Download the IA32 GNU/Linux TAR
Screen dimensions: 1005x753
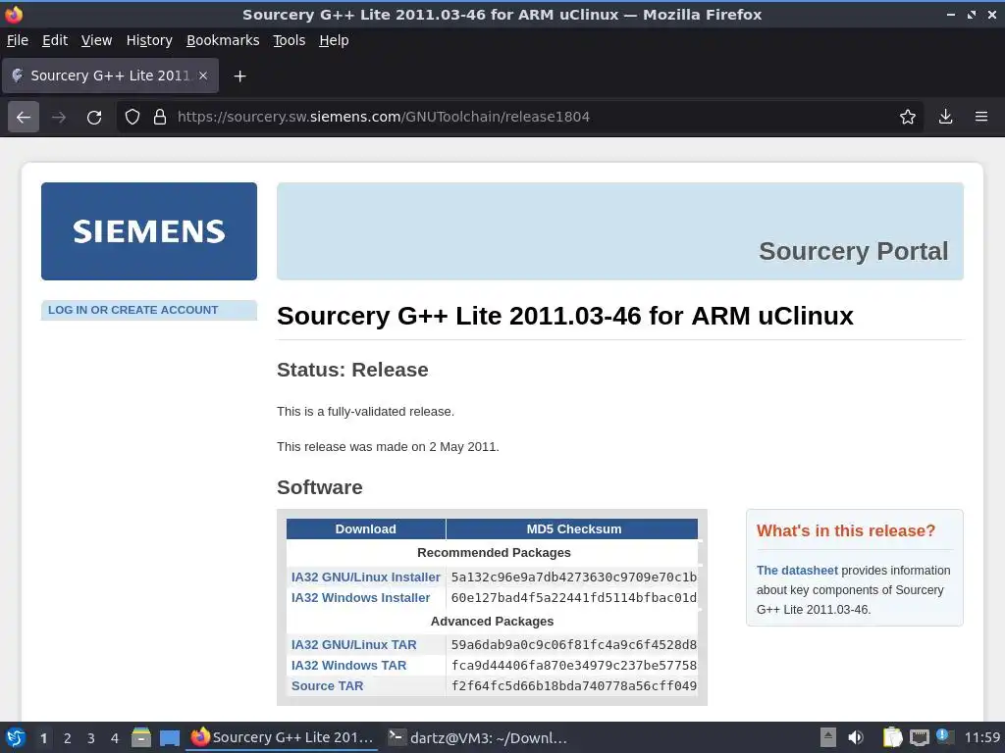click(353, 645)
